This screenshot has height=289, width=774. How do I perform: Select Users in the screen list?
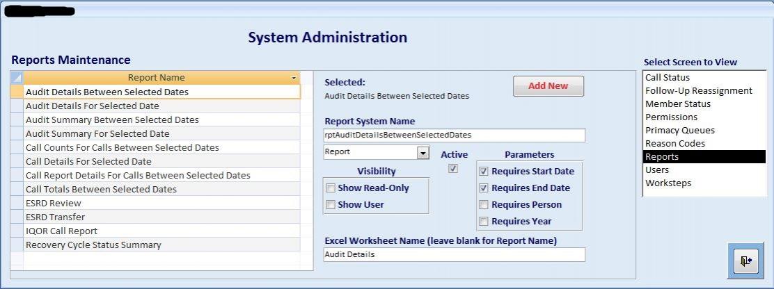[657, 170]
